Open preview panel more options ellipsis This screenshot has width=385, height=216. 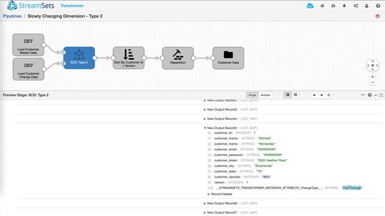[x=363, y=95]
